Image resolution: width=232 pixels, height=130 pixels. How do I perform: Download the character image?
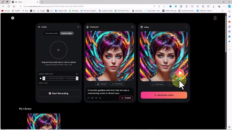[x=117, y=84]
